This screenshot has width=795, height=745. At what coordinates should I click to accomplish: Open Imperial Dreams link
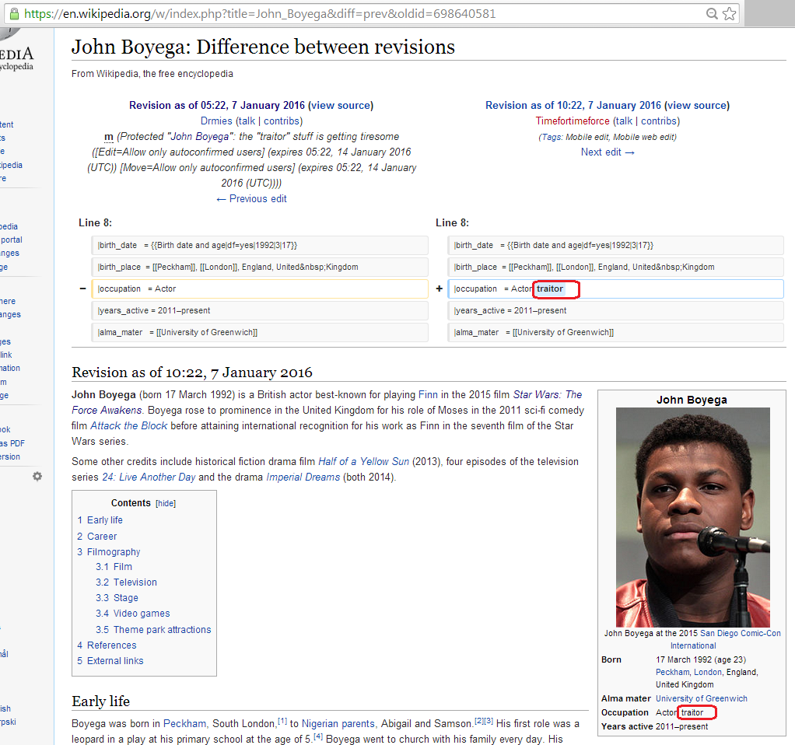point(303,477)
